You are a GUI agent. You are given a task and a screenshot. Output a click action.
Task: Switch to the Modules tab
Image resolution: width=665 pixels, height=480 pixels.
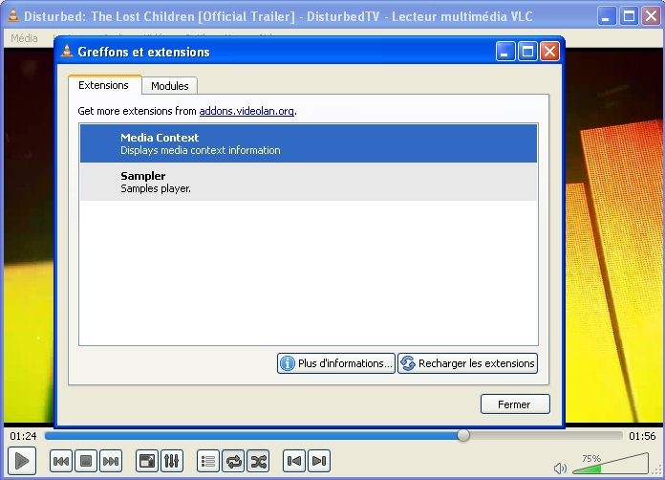170,86
